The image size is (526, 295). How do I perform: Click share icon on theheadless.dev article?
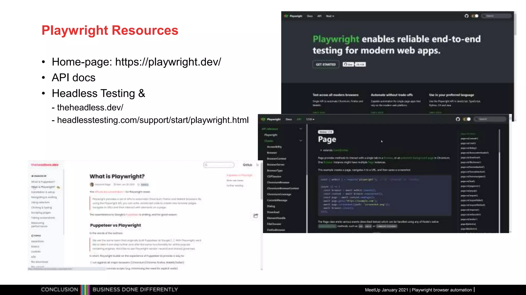pyautogui.click(x=256, y=216)
